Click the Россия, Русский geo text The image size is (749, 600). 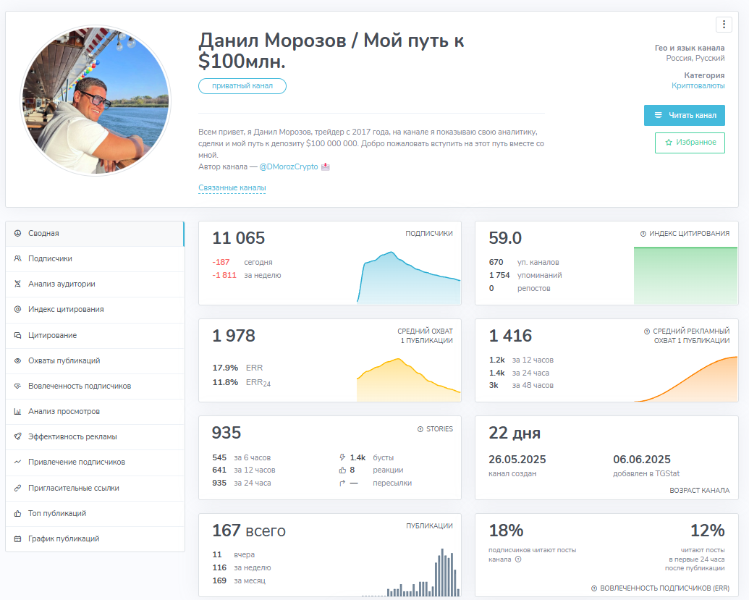(x=695, y=59)
